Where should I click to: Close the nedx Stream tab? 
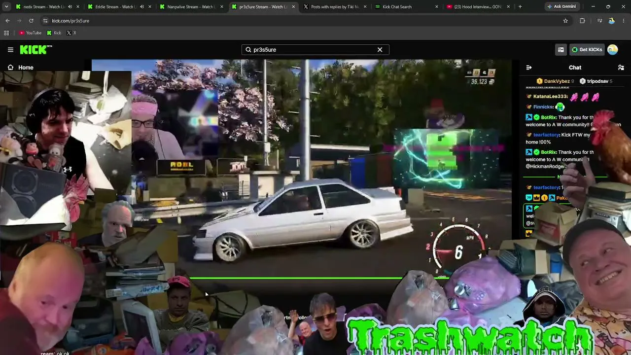[x=78, y=7]
